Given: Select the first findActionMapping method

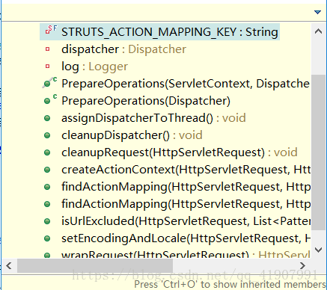Looking at the screenshot, I should (186, 187).
